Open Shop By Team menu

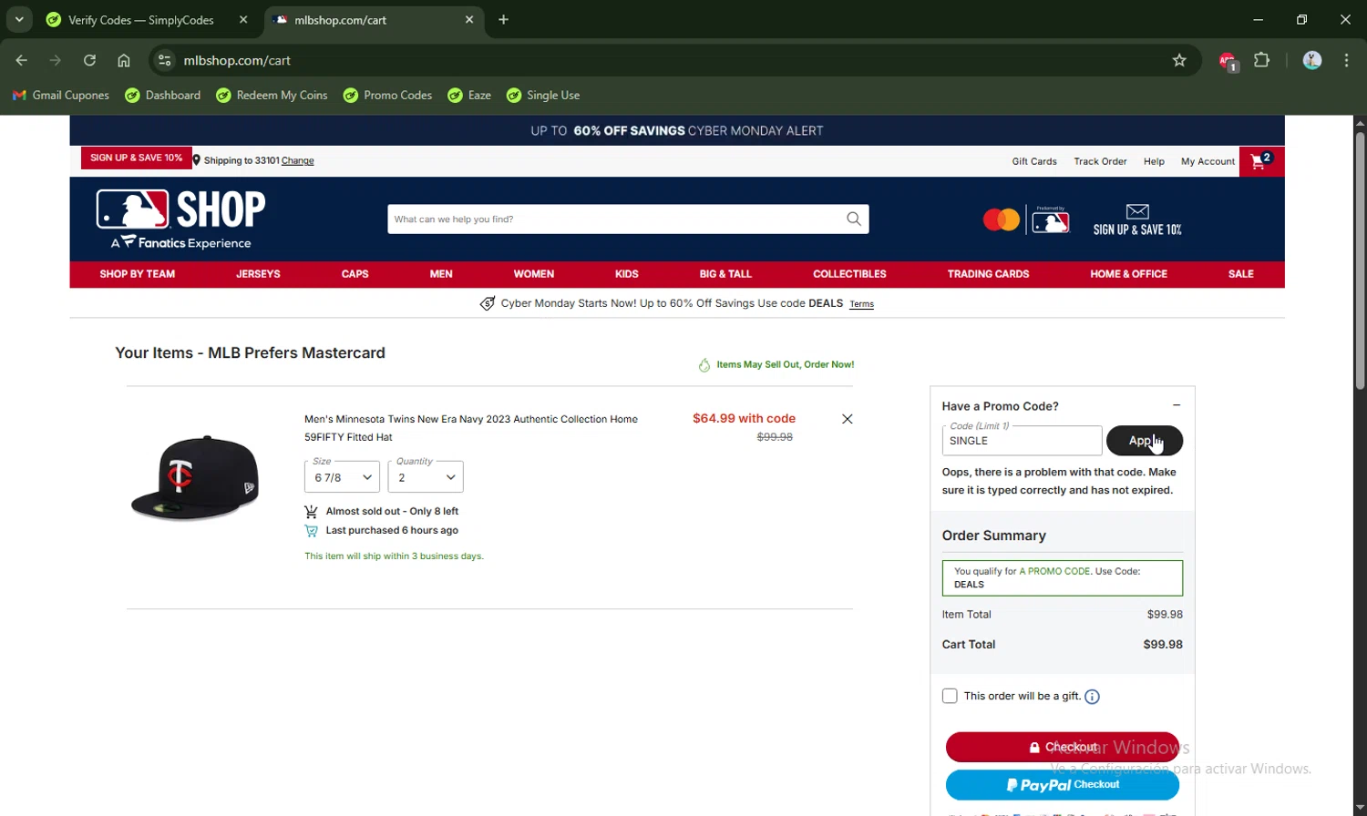(x=138, y=273)
